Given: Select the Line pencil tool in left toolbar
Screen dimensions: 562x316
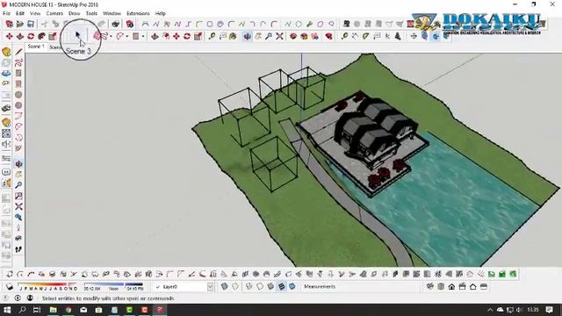Looking at the screenshot, I should tap(18, 52).
